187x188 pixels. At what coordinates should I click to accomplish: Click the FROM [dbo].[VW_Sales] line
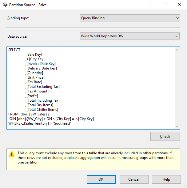click(29, 114)
